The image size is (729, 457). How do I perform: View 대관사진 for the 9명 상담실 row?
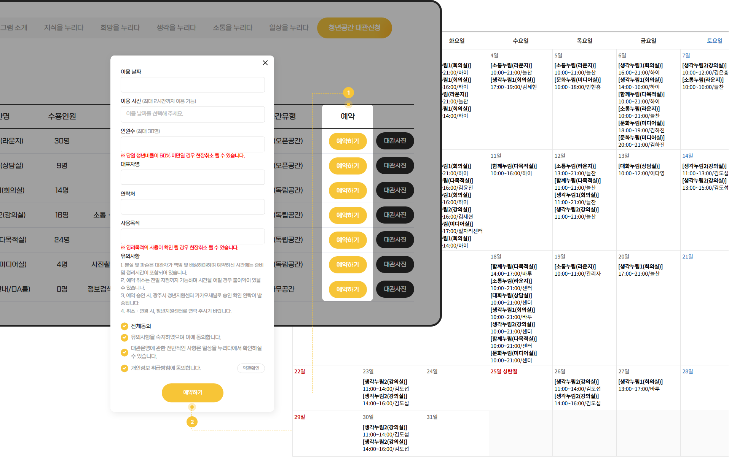point(395,165)
